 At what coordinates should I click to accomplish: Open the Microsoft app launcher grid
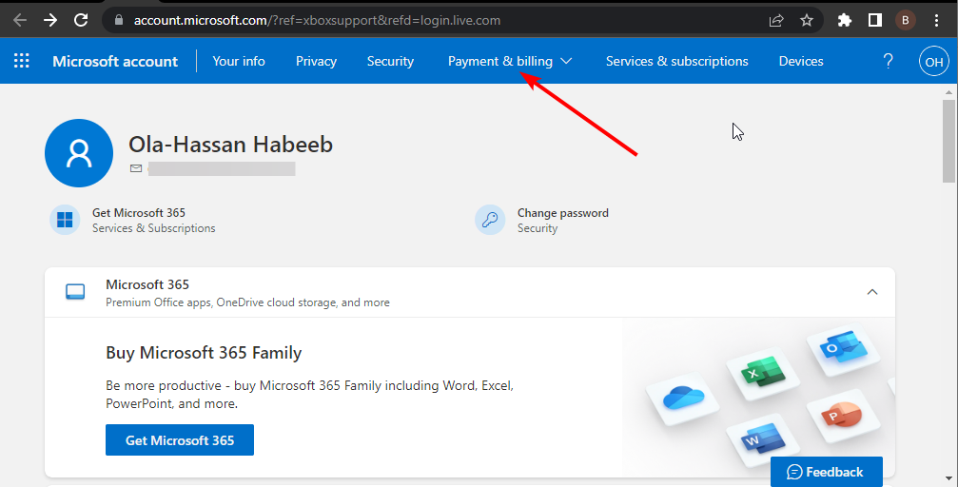click(21, 61)
